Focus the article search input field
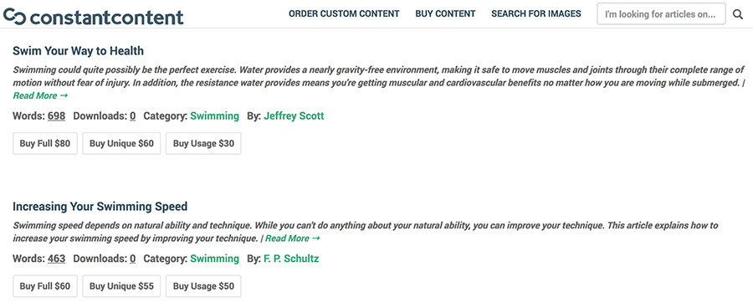The width and height of the screenshot is (753, 308). point(661,14)
